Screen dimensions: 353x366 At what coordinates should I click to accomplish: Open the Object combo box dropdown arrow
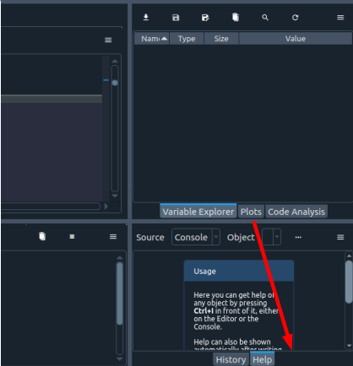[x=277, y=237]
